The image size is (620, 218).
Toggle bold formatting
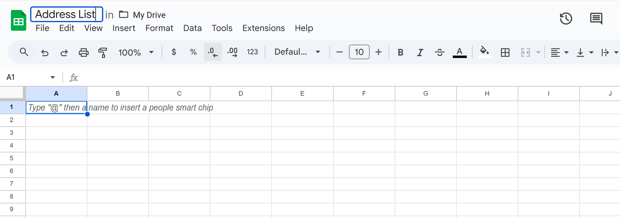tap(400, 53)
